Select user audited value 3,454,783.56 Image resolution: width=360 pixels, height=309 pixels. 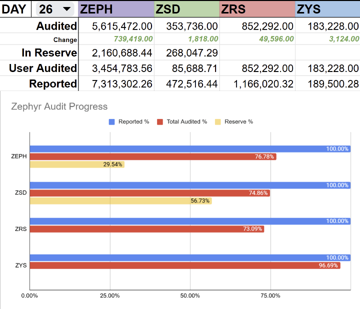[122, 68]
